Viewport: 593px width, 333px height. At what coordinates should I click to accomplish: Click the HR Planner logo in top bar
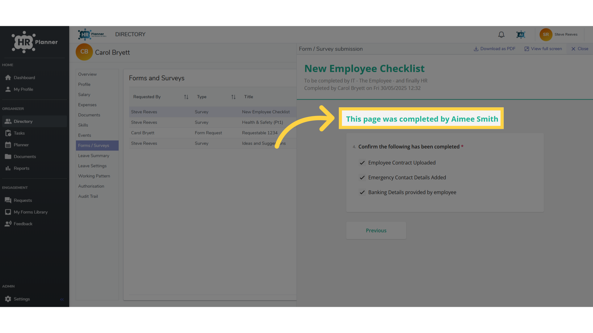pos(92,35)
